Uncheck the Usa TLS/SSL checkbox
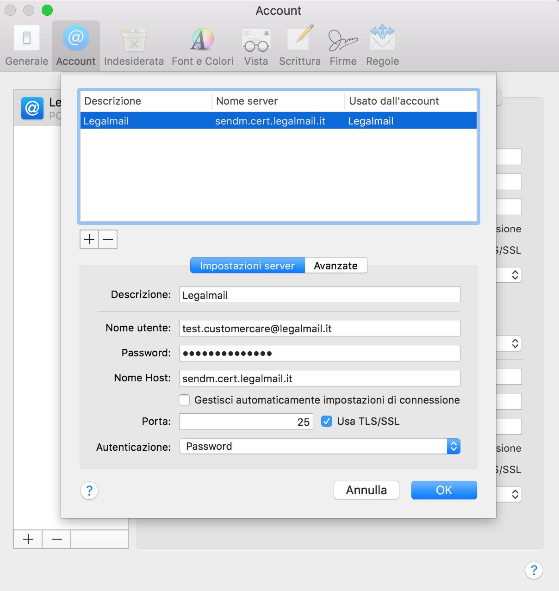 pos(327,421)
